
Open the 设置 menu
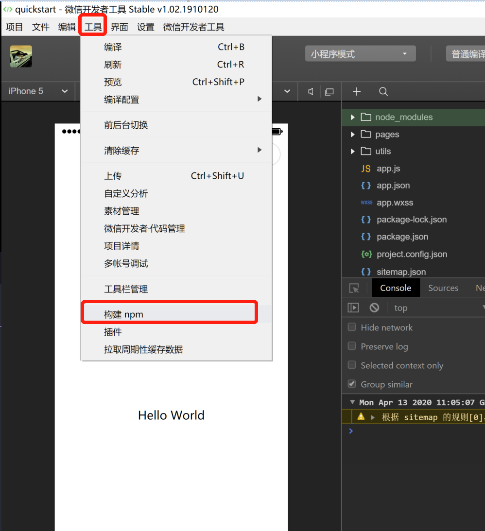tap(146, 27)
